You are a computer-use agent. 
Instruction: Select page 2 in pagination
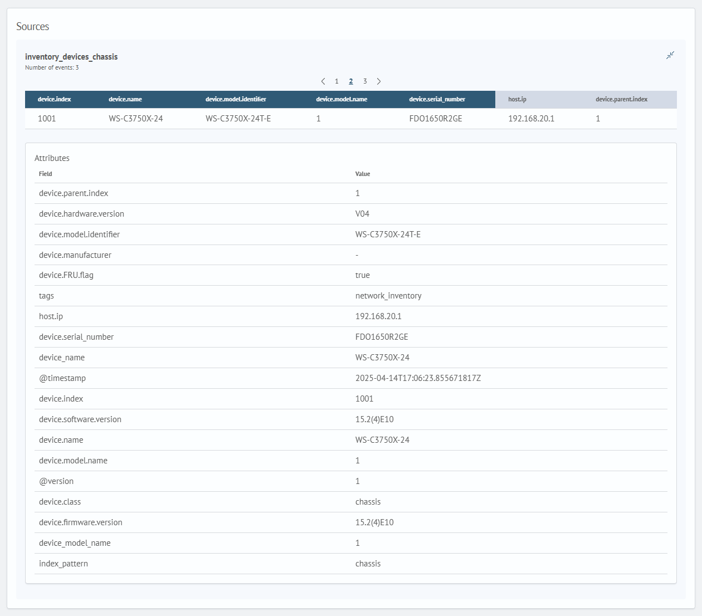click(351, 81)
